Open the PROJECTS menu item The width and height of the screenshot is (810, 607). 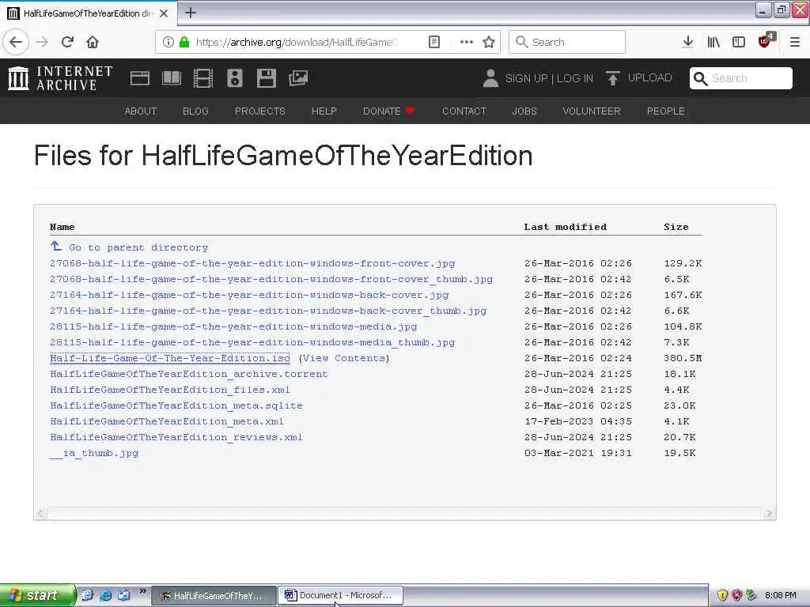point(259,111)
